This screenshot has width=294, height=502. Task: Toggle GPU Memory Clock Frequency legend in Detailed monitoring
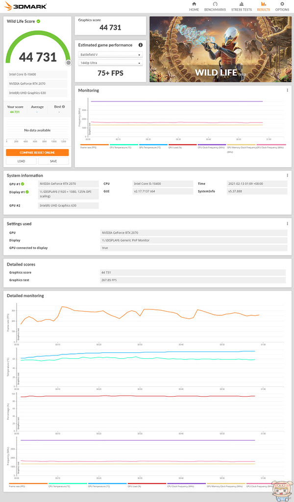(226, 485)
